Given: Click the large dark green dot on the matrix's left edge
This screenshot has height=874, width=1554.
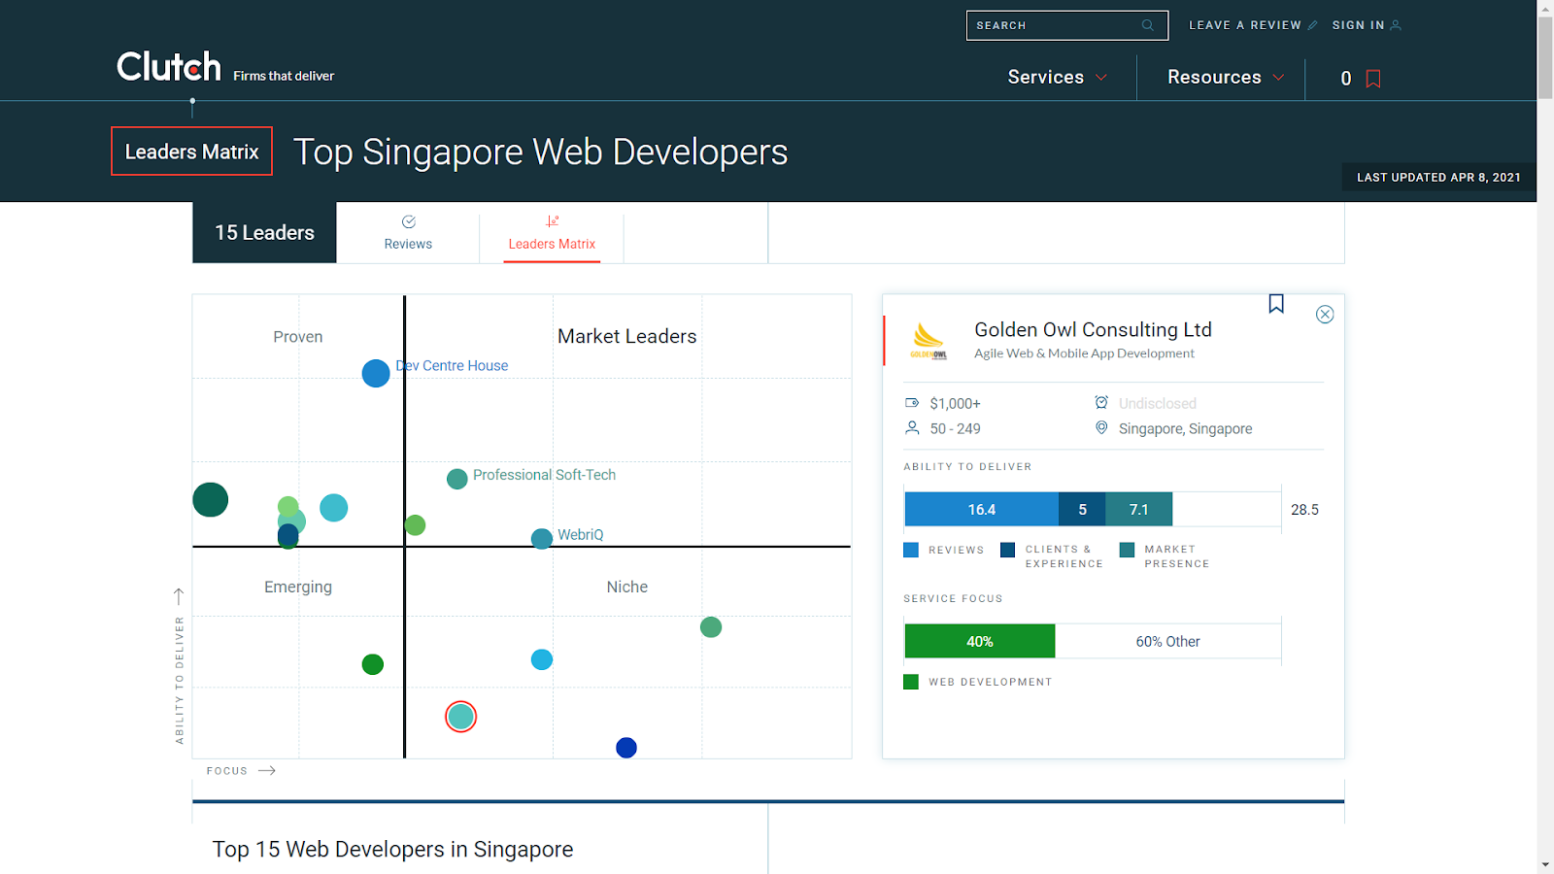Looking at the screenshot, I should (211, 500).
